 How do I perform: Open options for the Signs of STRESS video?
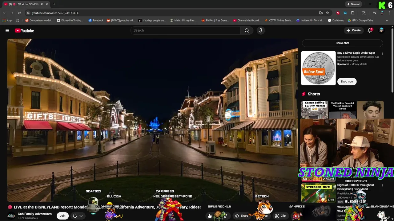[382, 186]
